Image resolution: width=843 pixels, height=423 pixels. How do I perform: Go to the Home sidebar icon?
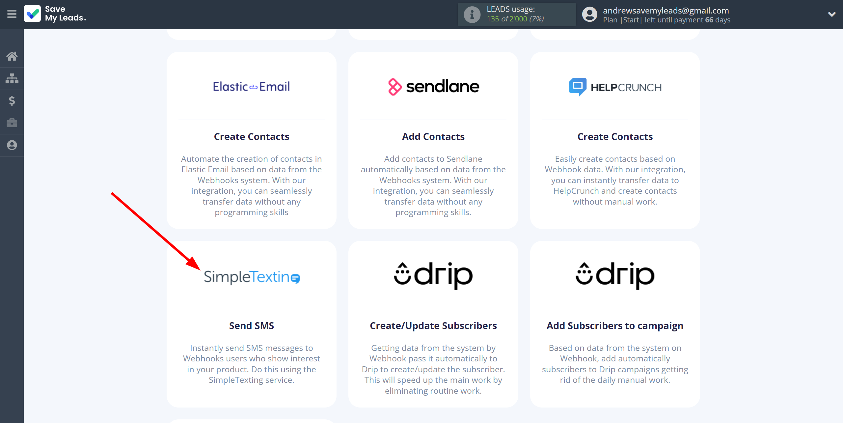click(x=12, y=56)
